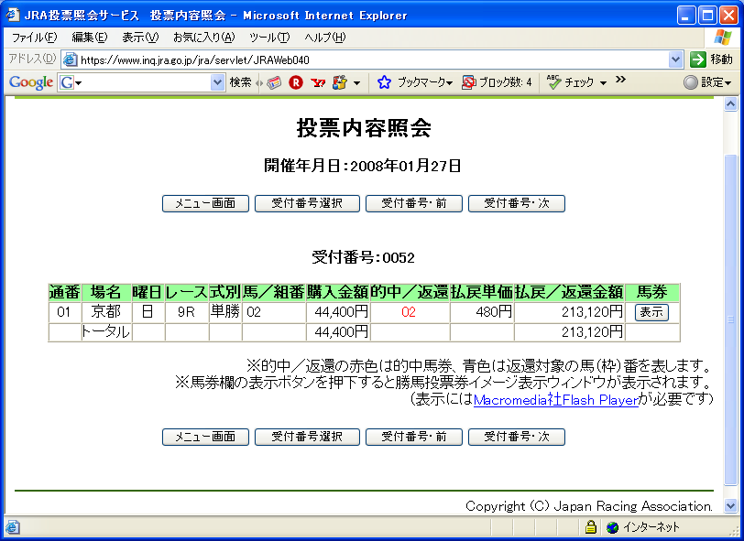
Task: Open the 表示(V) menu
Action: click(x=140, y=37)
